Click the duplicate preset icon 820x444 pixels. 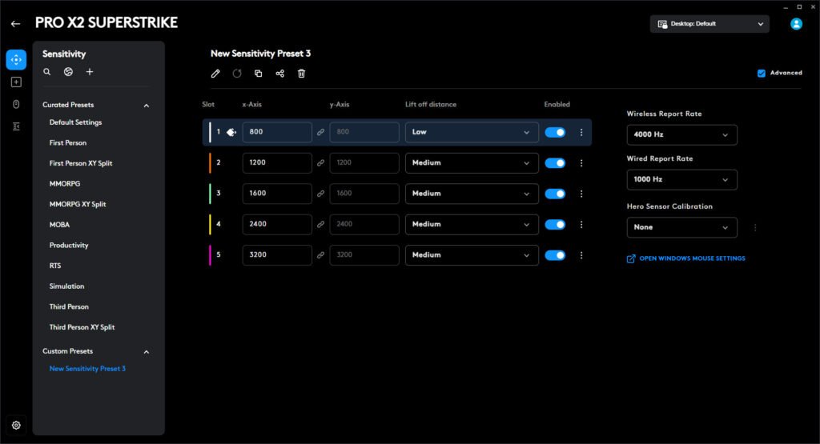click(x=258, y=74)
